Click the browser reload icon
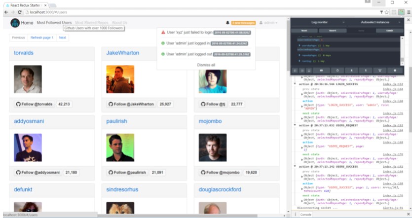This screenshot has height=218, width=412. pos(19,12)
